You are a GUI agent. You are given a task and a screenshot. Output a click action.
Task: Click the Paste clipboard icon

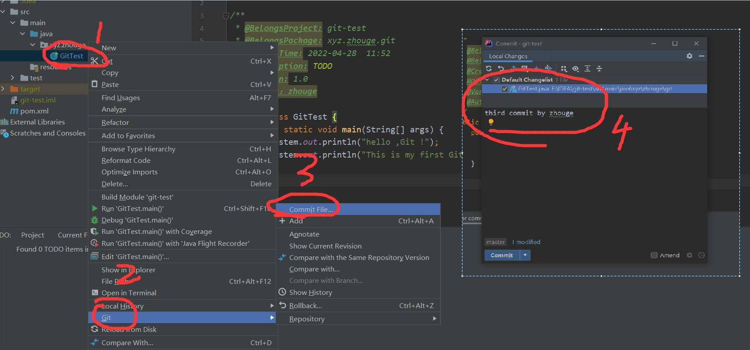(95, 84)
